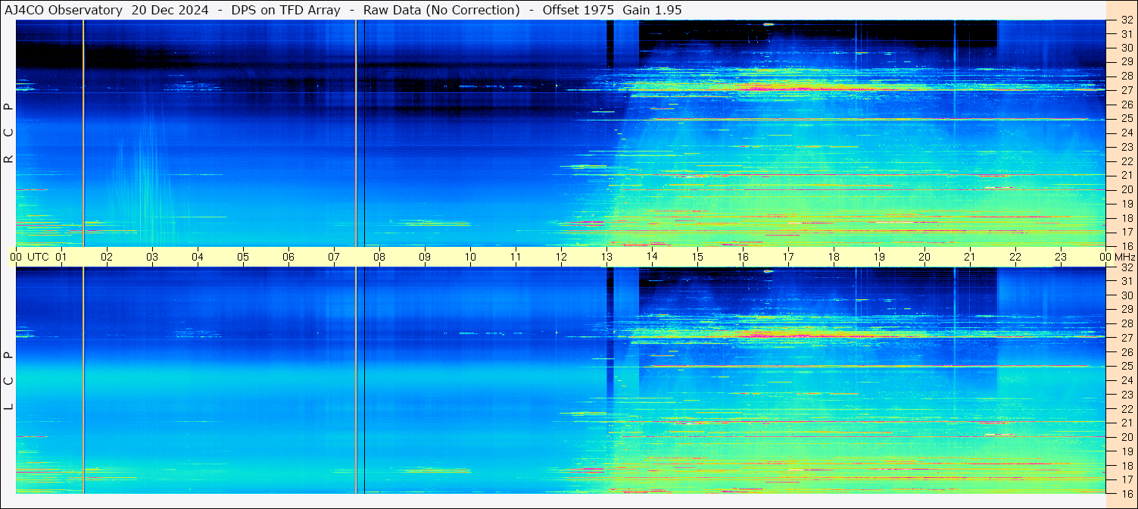Select hour label 14 on the UTC axis
The image size is (1138, 509).
coord(652,257)
